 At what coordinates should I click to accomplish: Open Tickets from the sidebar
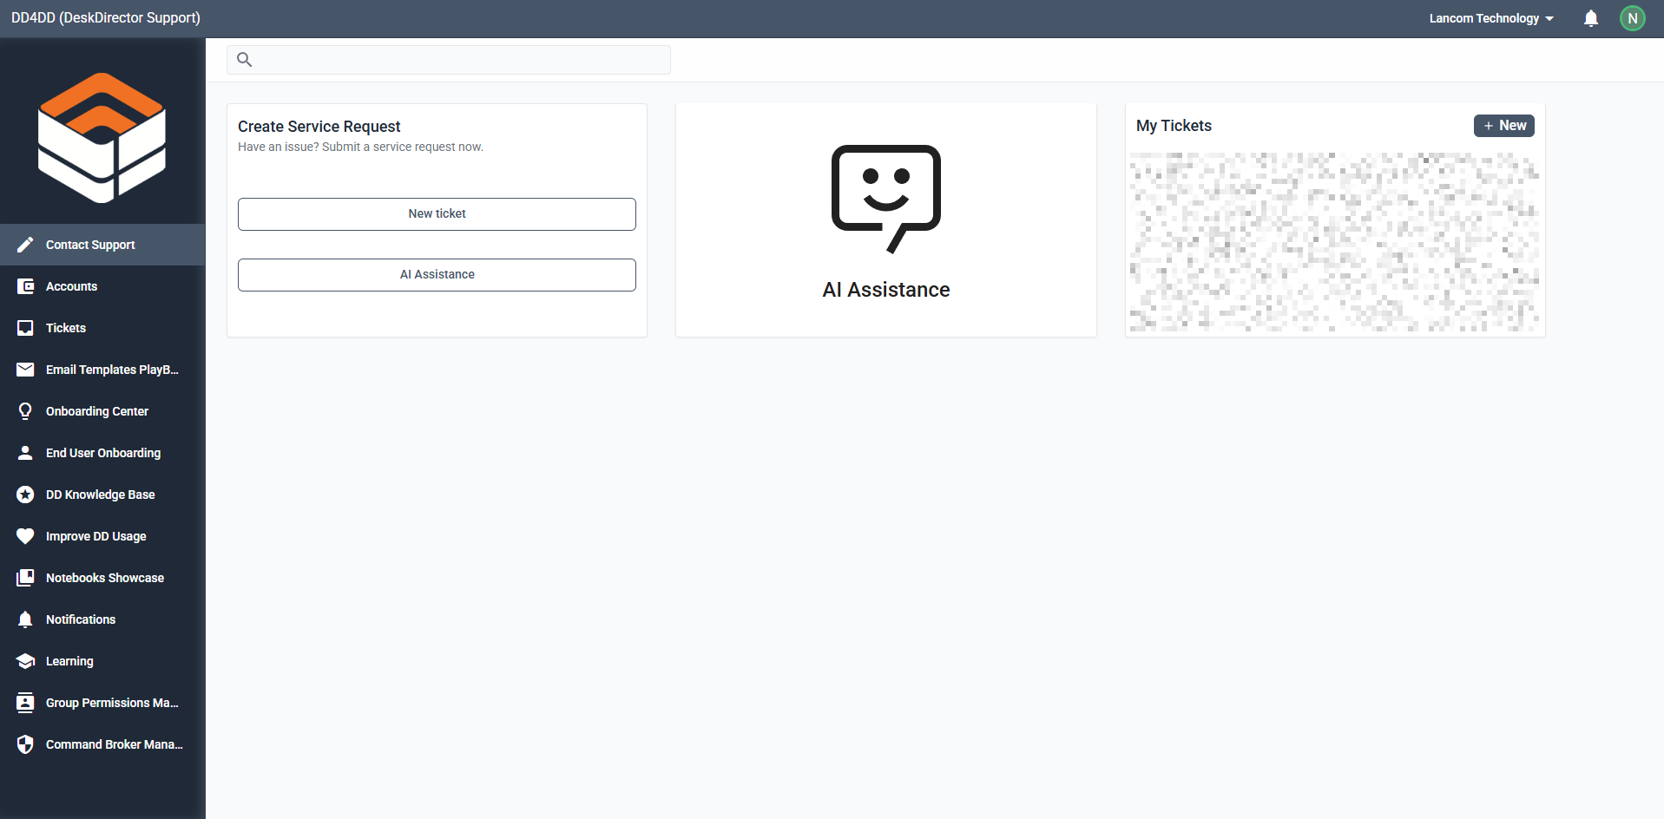(x=102, y=328)
